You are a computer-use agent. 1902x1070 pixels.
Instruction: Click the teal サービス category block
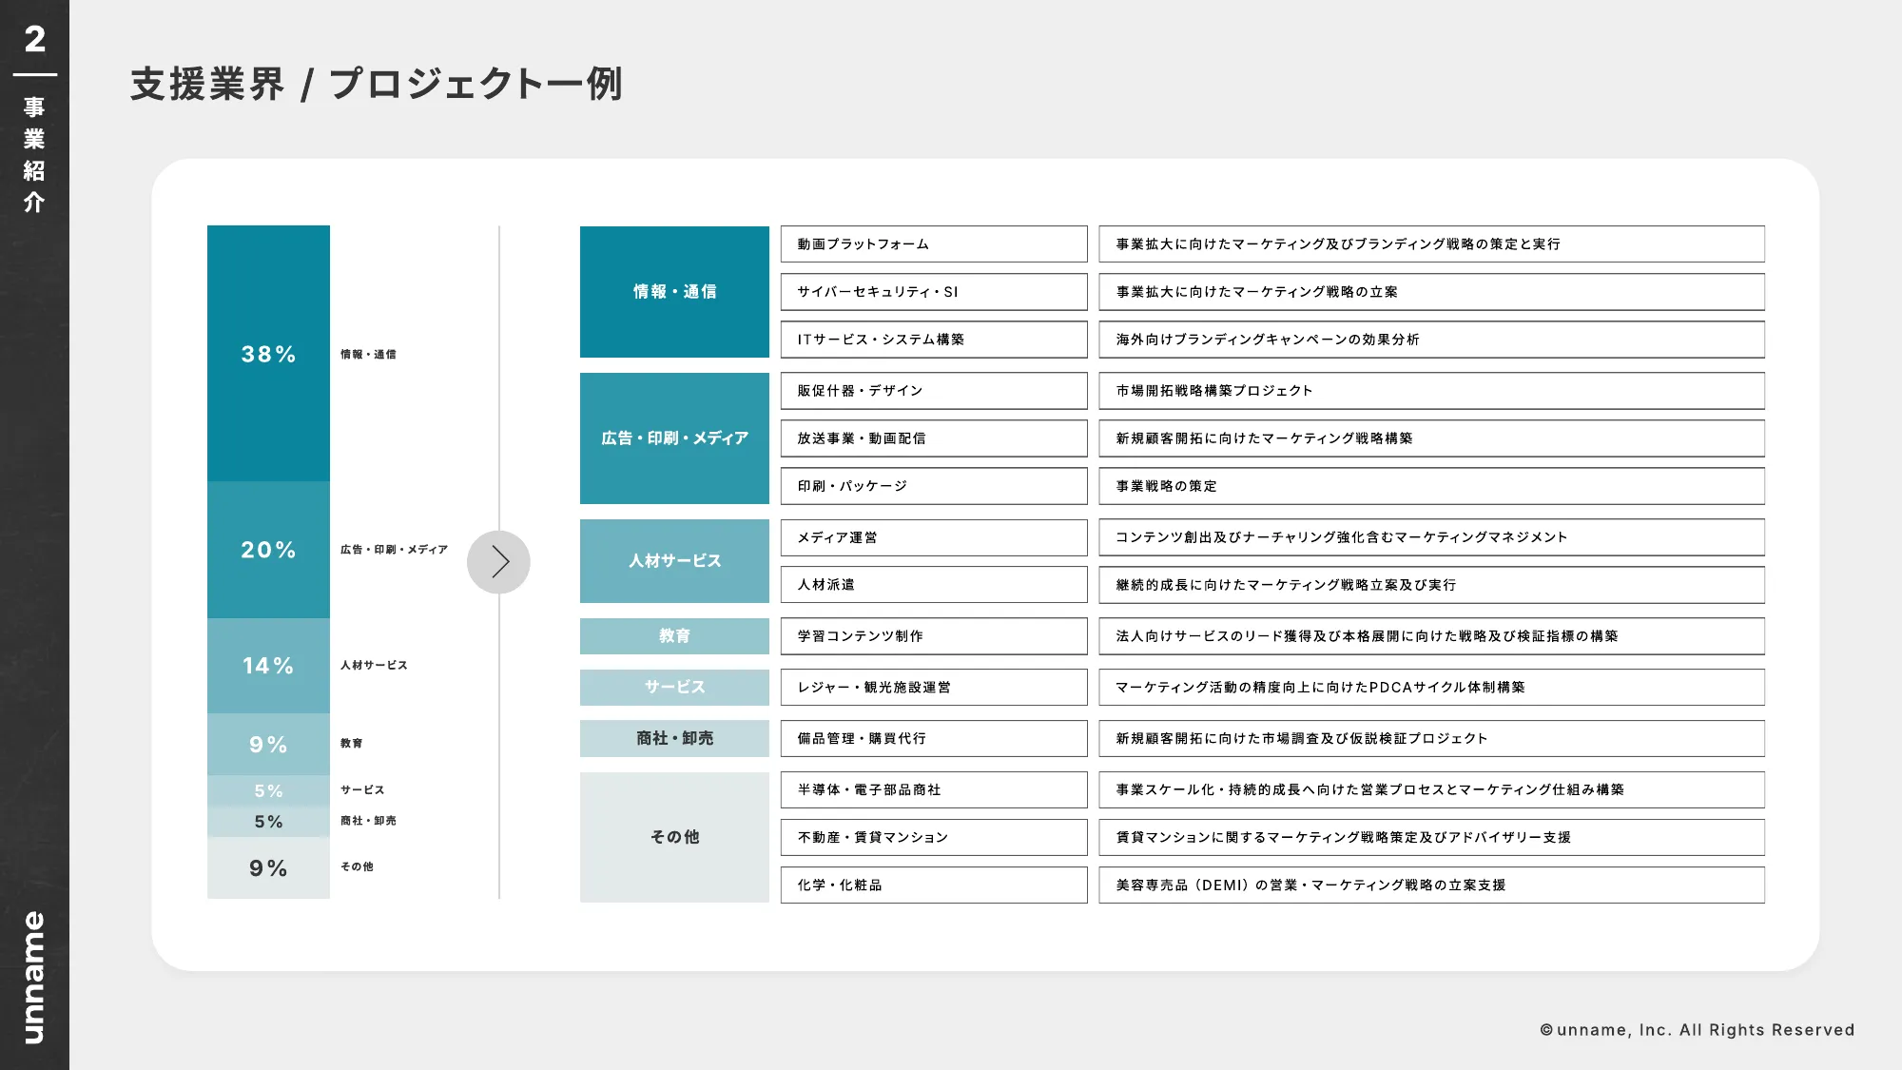click(x=674, y=688)
